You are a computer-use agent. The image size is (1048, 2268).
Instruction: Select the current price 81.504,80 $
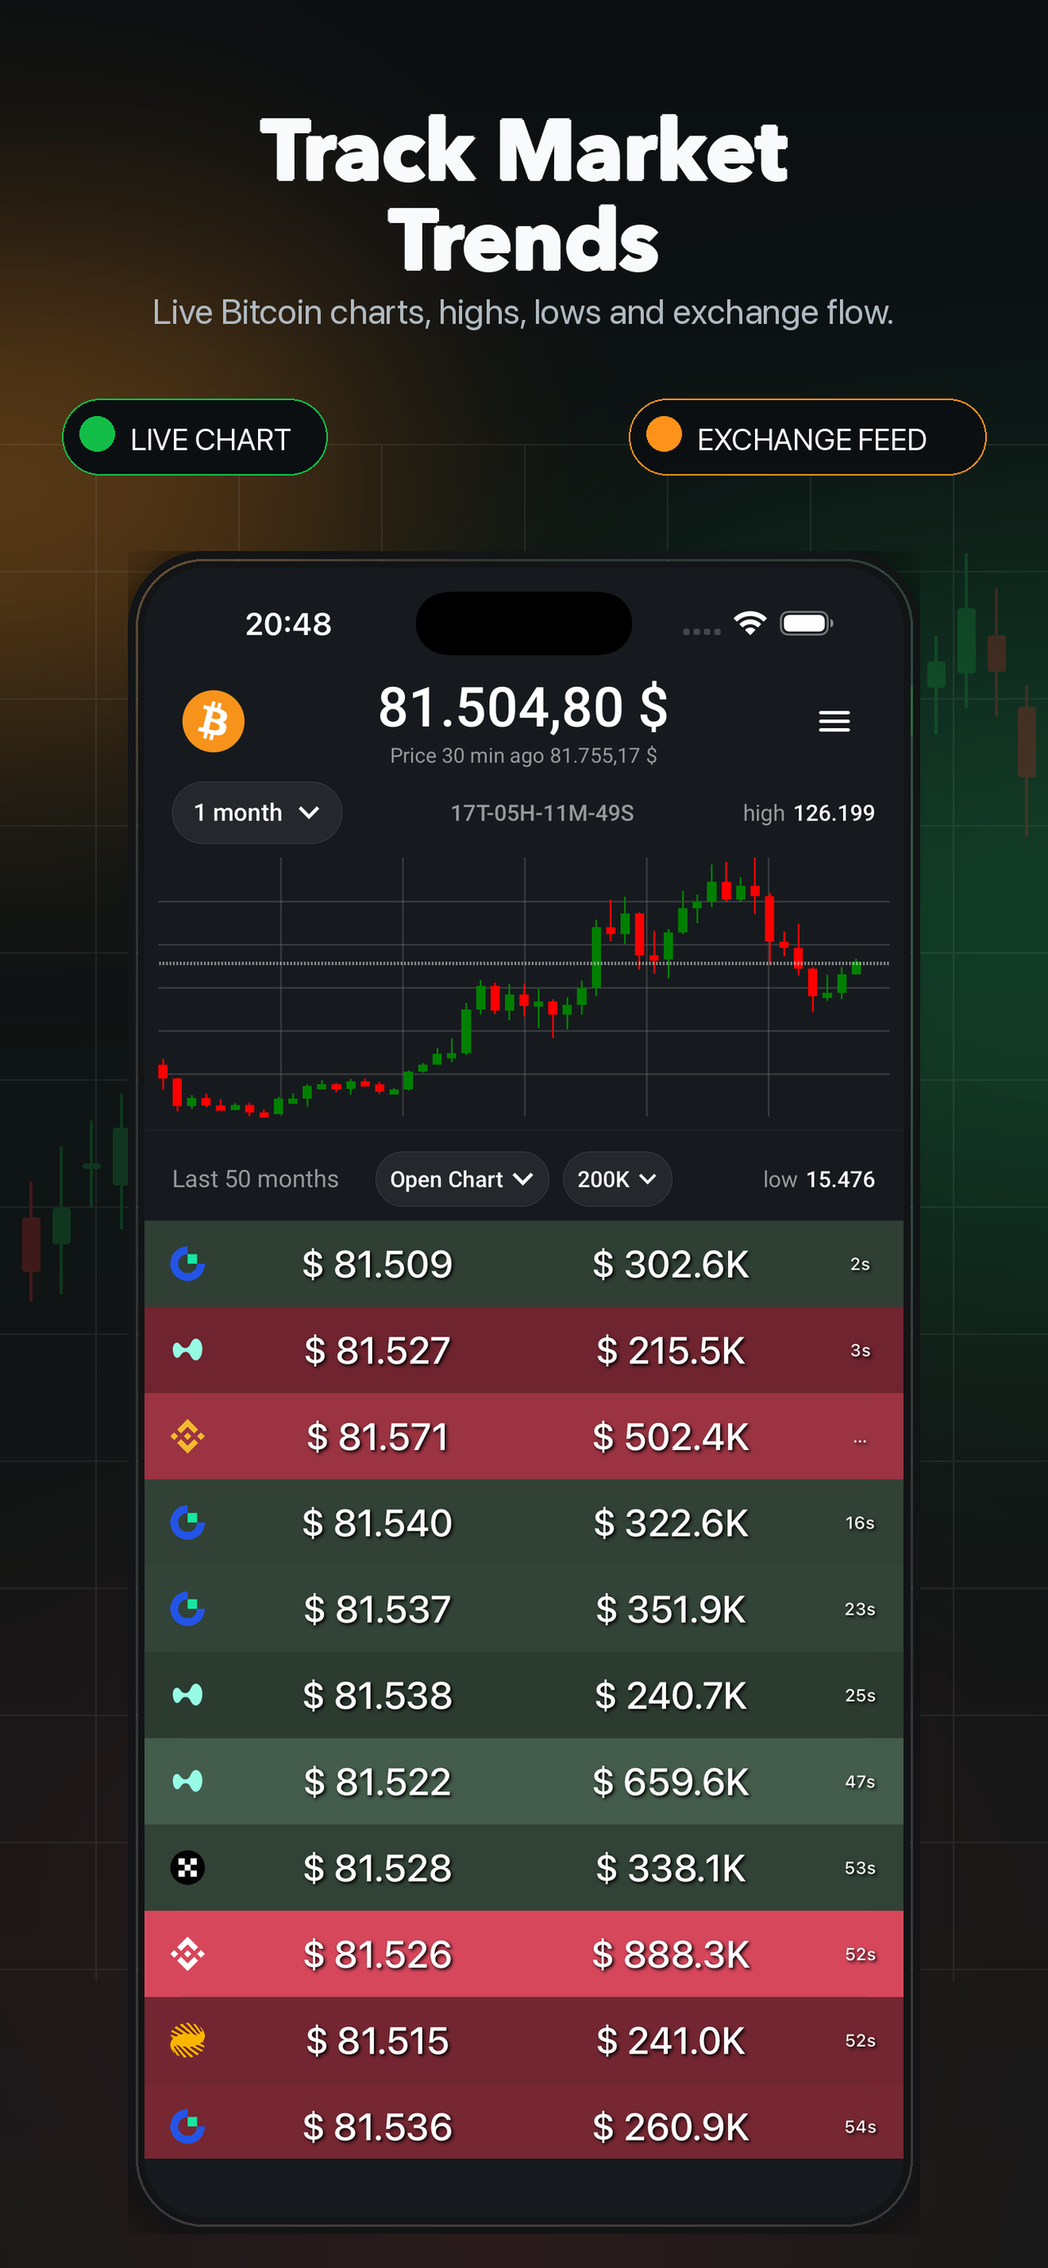[522, 708]
